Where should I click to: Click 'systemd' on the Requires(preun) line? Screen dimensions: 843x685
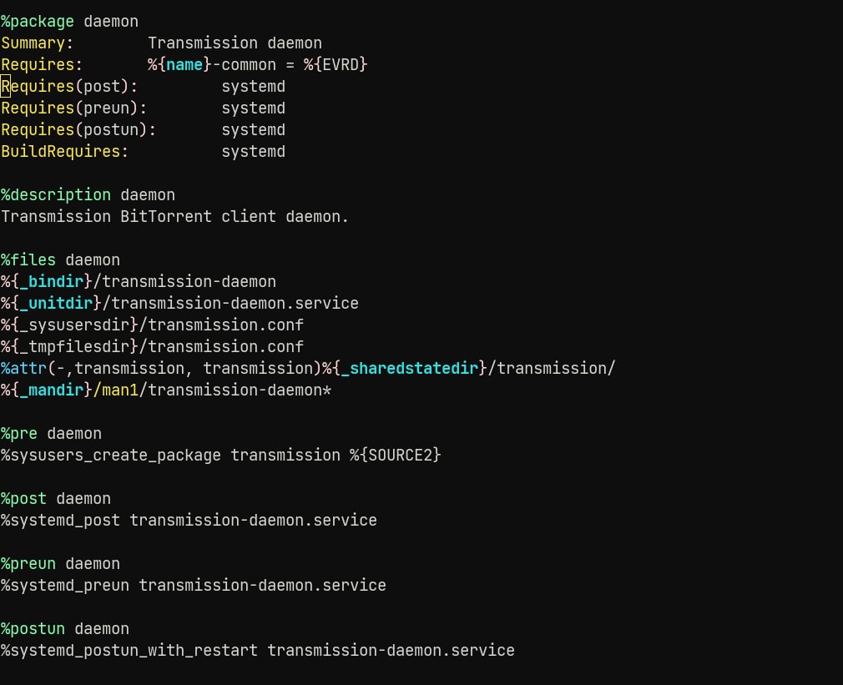253,108
